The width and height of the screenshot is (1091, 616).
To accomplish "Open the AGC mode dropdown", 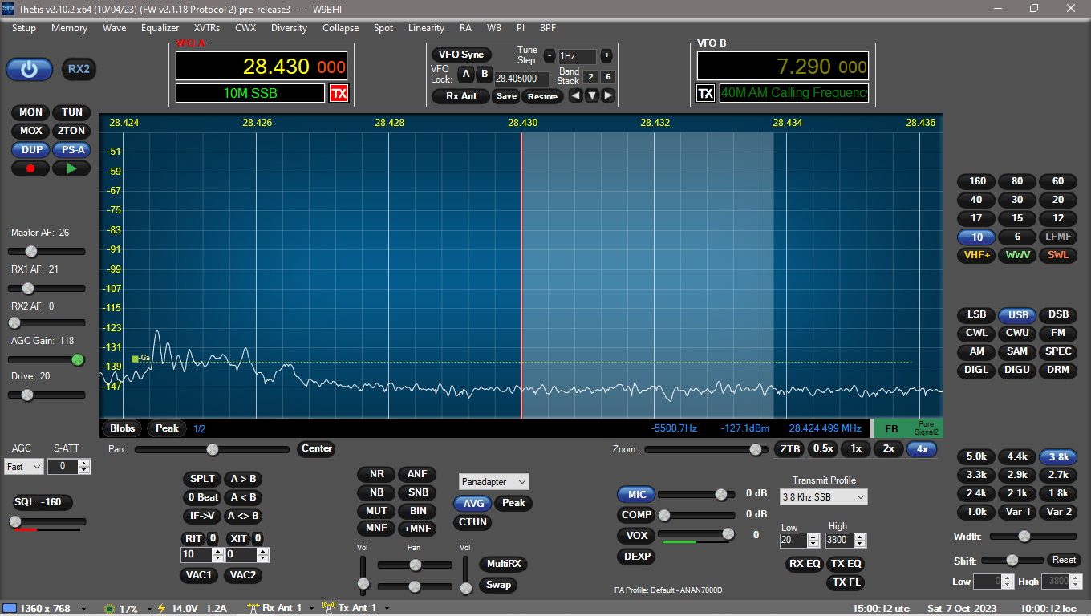I will (x=24, y=467).
